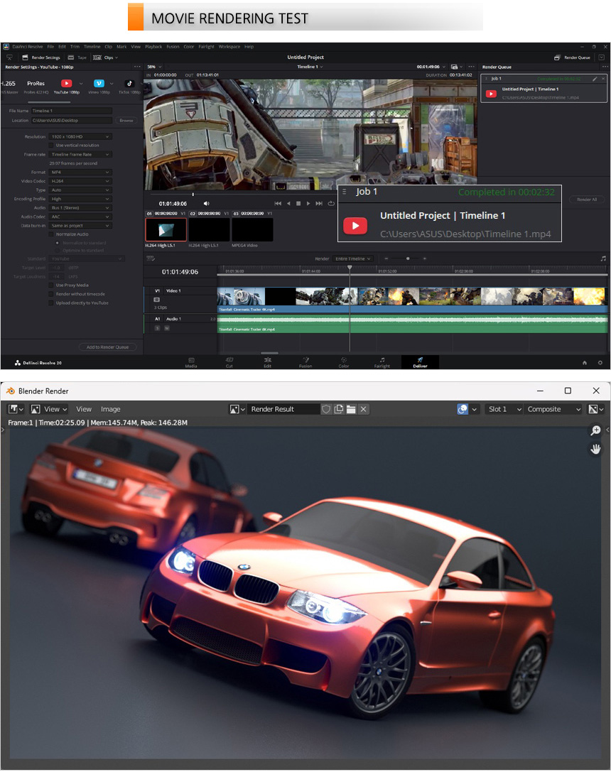Select the hand pan tool in Blender
This screenshot has height=772, width=611.
[595, 449]
